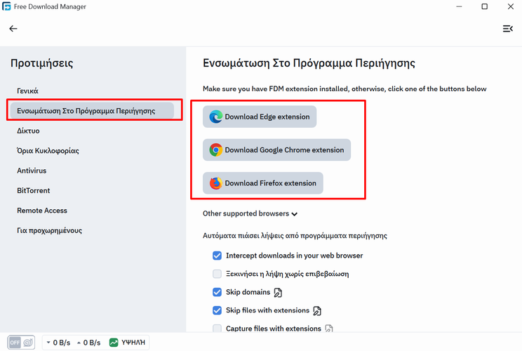This screenshot has width=522, height=351.
Task: Uncheck Skip files with extensions checkbox
Action: (x=217, y=310)
